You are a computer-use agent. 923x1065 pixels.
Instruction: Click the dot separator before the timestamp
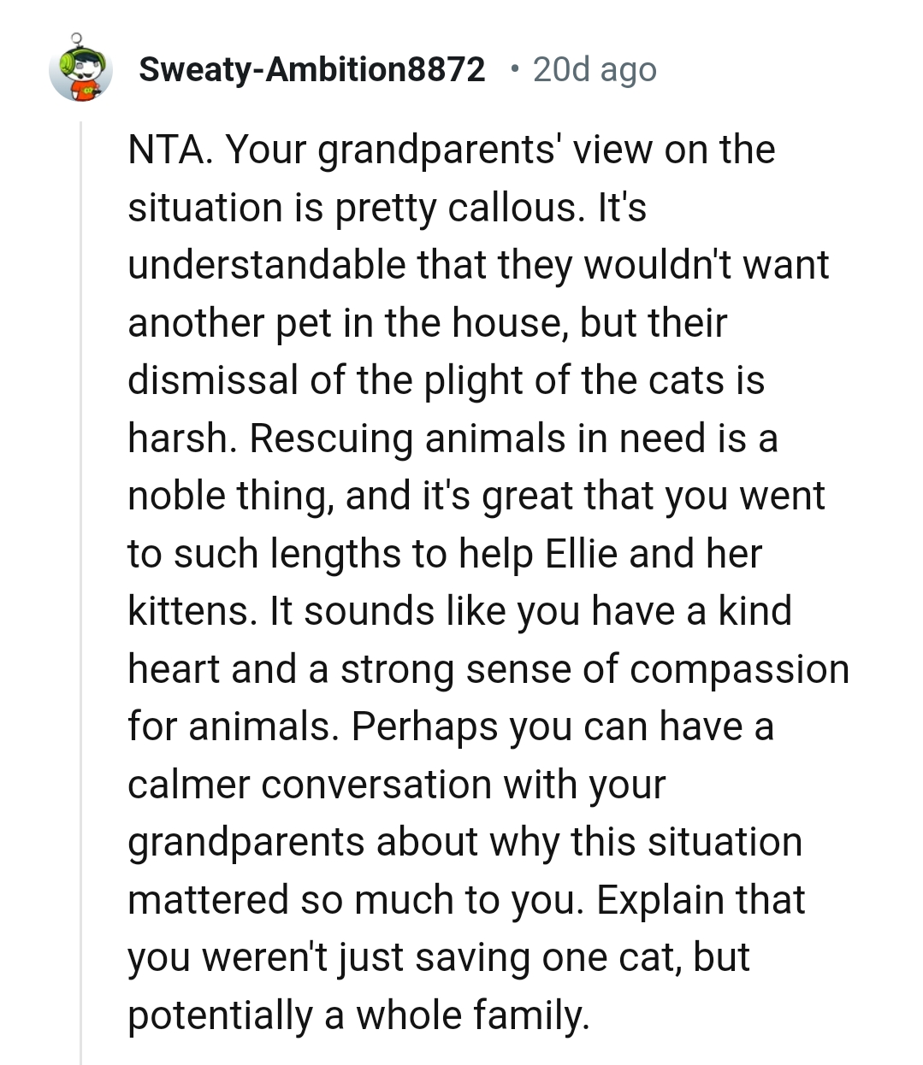coord(513,68)
